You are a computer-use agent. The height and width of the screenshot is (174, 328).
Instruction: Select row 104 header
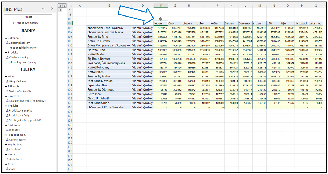point(70,23)
